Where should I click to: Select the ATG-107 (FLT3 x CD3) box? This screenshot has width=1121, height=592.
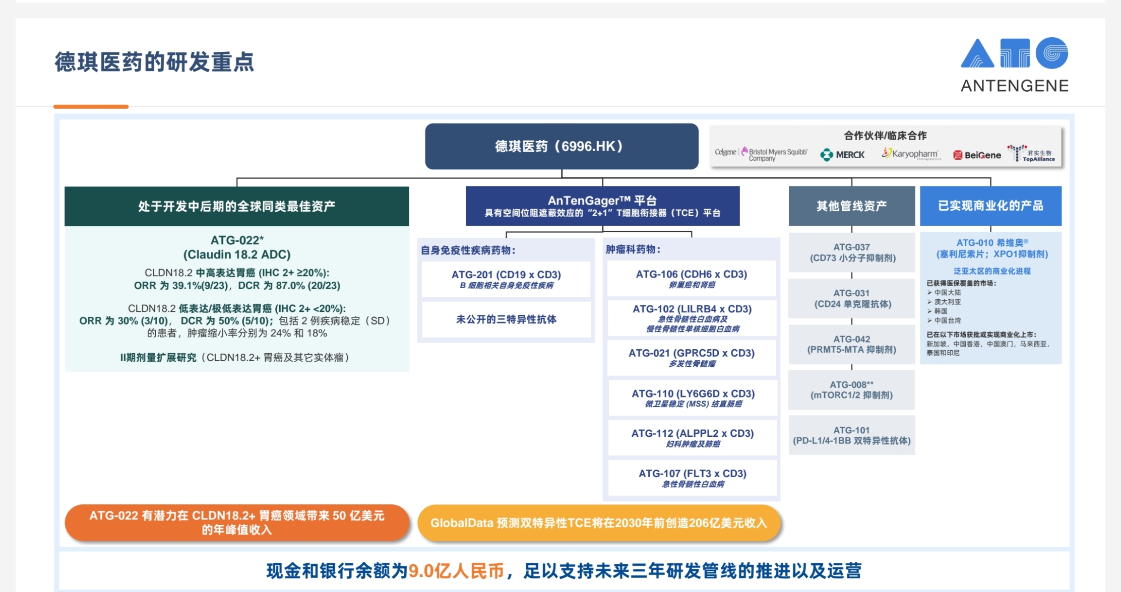click(693, 478)
